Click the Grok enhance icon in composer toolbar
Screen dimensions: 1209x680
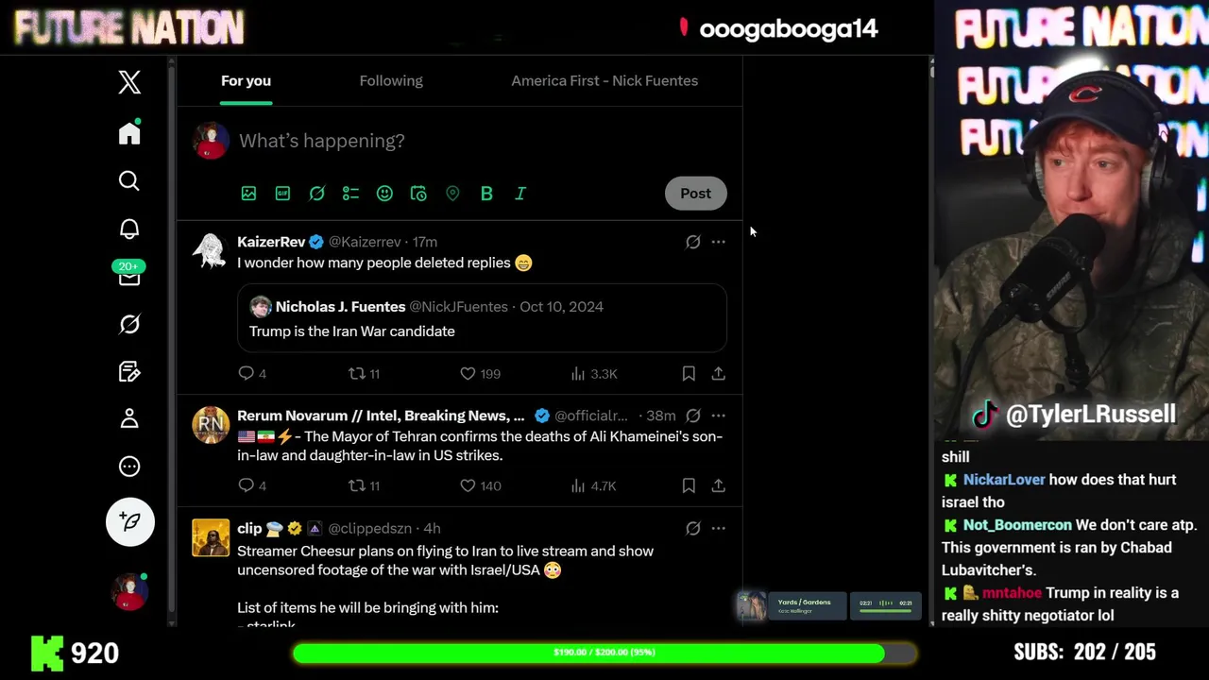(x=316, y=194)
